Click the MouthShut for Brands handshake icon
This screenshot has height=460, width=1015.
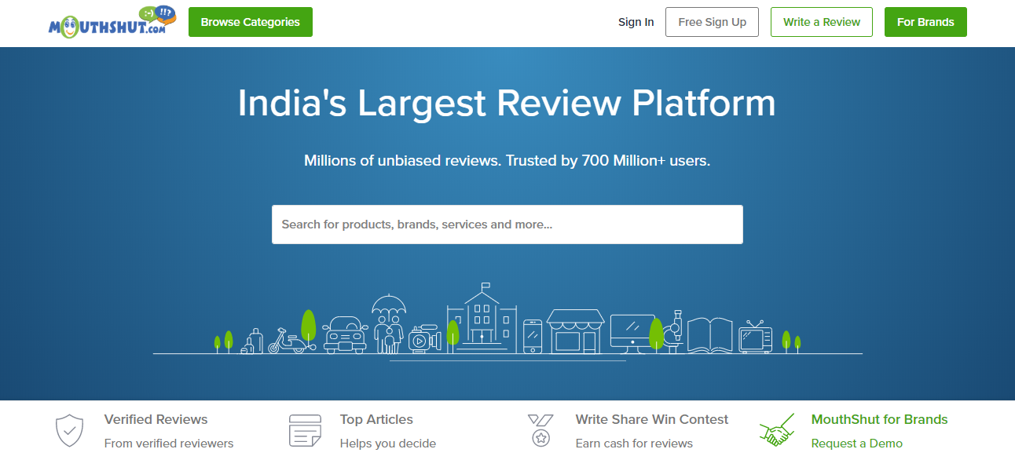[x=777, y=432]
